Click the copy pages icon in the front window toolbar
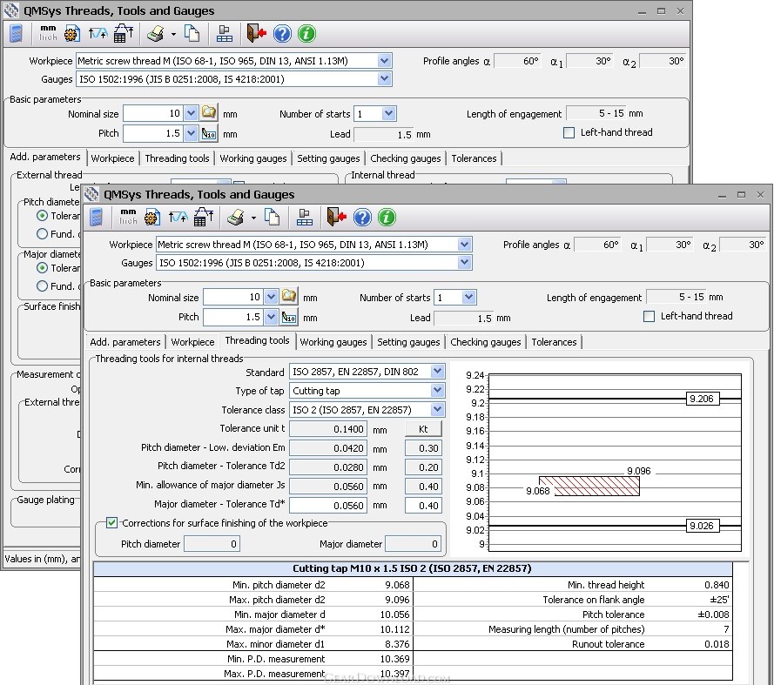Viewport: 774px width, 685px height. click(272, 217)
